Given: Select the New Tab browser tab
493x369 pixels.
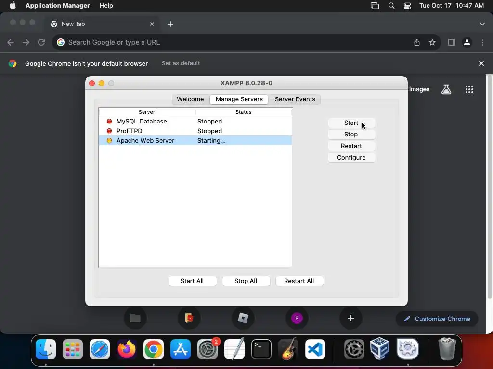Looking at the screenshot, I should pyautogui.click(x=102, y=24).
